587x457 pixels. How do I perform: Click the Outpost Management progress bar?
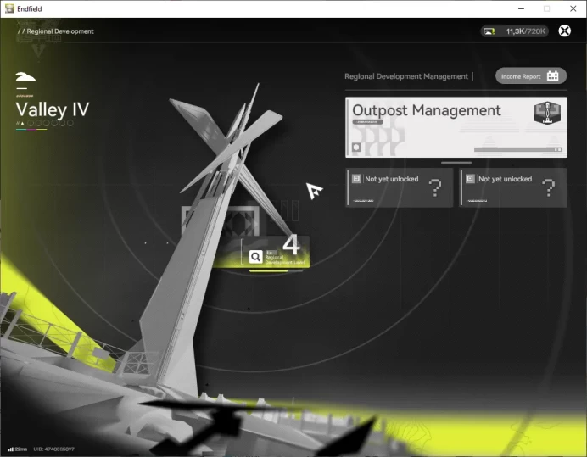[518, 150]
